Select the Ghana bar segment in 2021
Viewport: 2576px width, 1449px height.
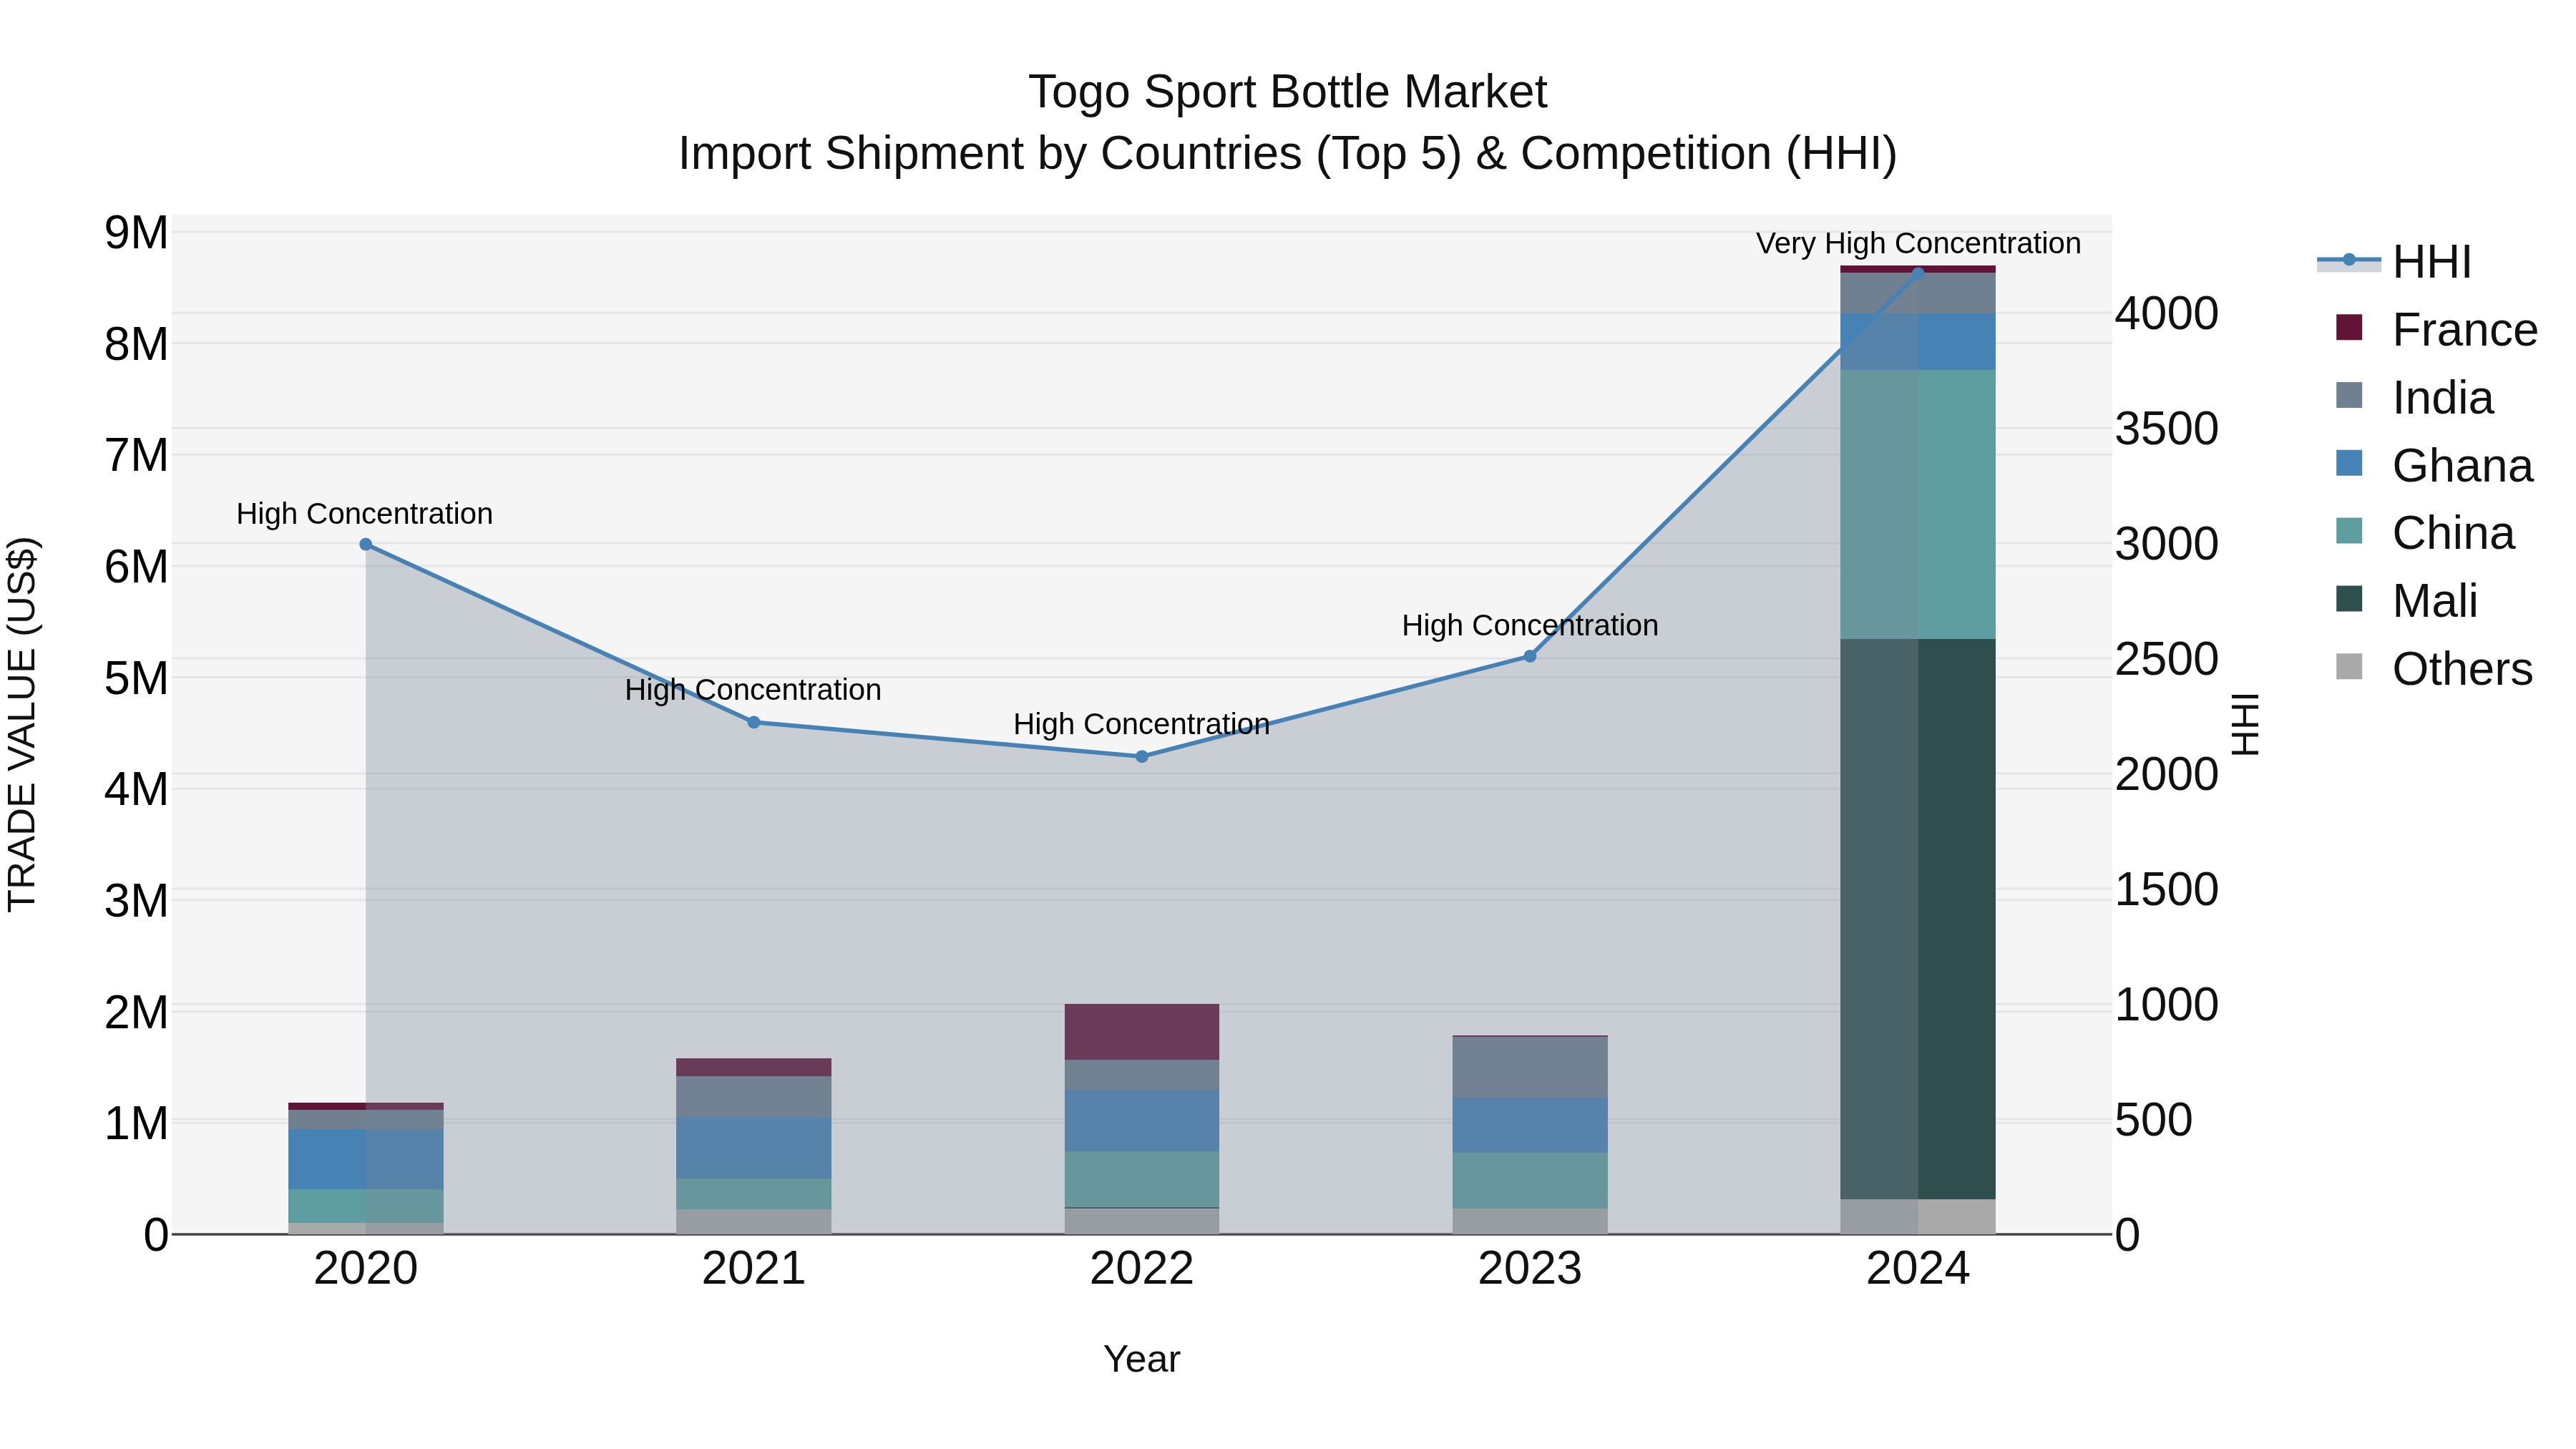[754, 1148]
